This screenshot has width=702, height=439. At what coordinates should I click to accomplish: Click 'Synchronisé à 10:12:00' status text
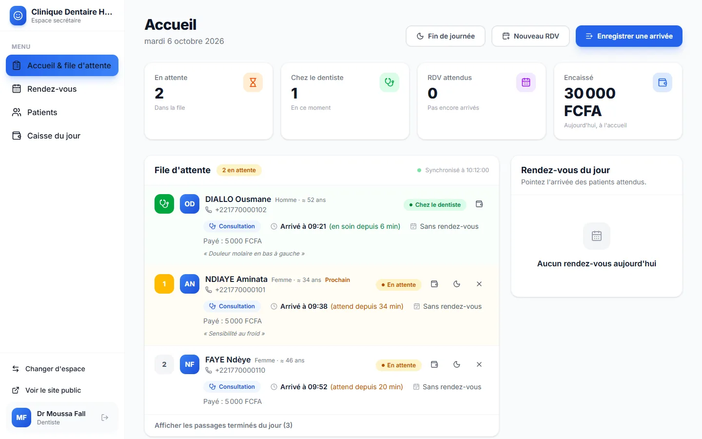coord(457,170)
